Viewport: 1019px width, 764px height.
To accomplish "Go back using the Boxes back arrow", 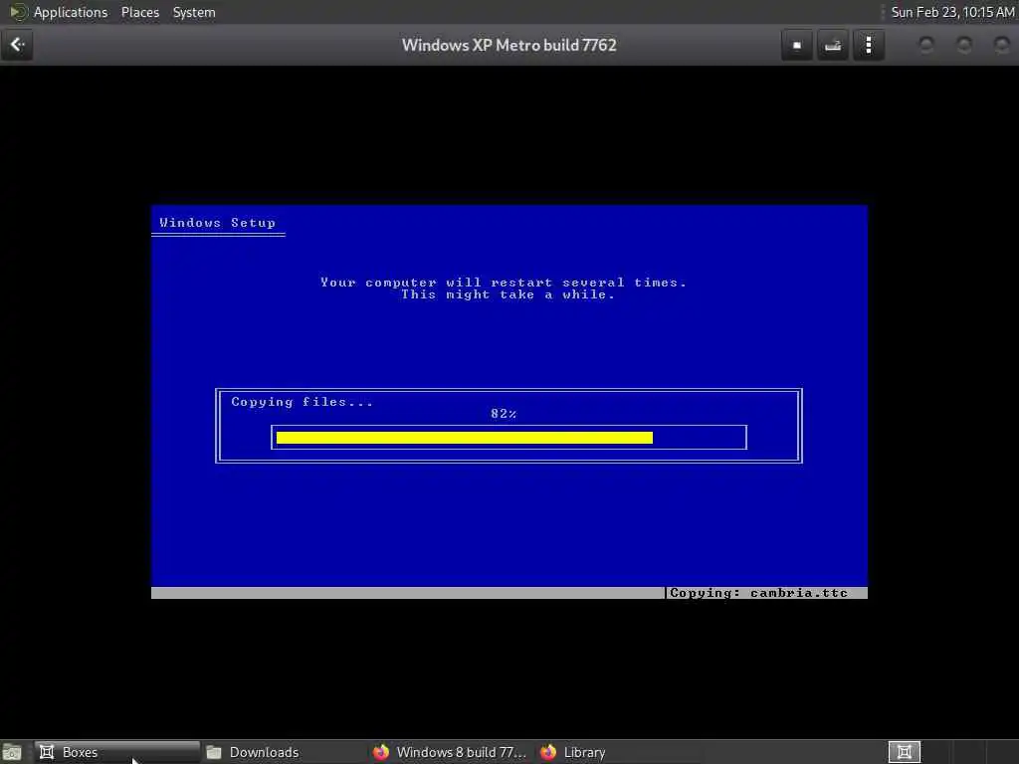I will (17, 45).
